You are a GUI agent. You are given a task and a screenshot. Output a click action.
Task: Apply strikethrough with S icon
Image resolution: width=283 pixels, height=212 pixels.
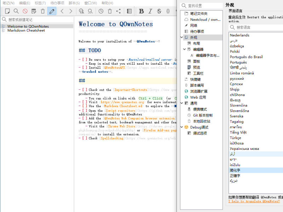tap(159, 11)
